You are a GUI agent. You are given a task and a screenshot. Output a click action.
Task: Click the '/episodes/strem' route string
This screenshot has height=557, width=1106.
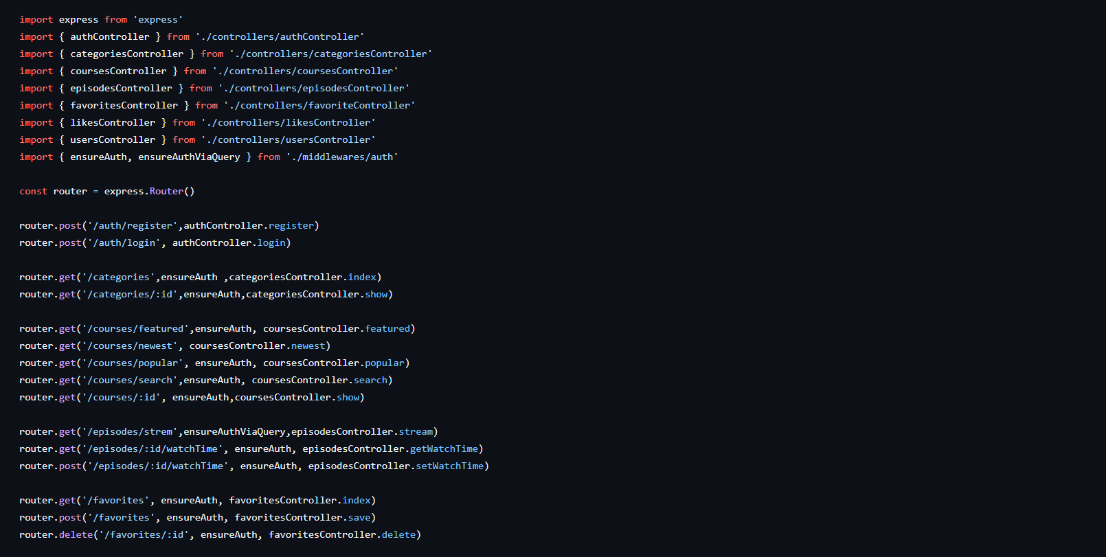[130, 432]
